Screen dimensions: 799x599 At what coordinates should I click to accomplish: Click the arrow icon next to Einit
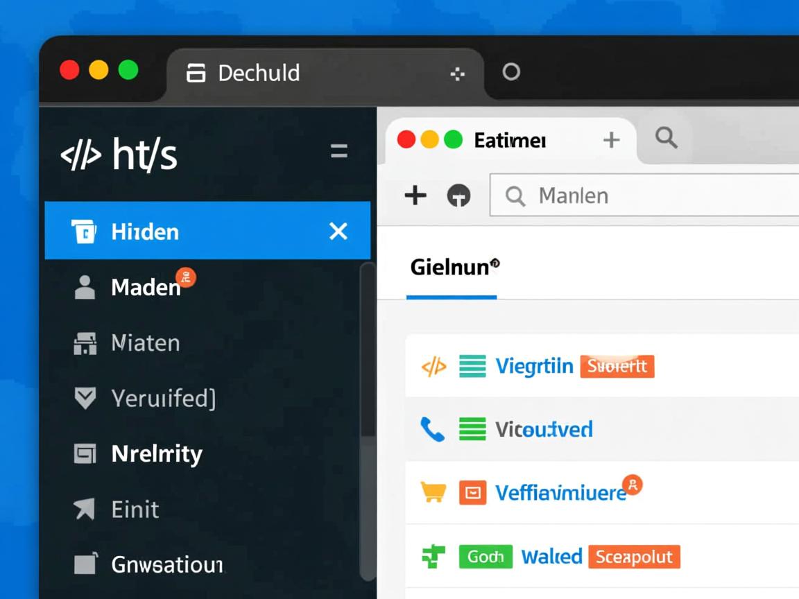coord(85,508)
